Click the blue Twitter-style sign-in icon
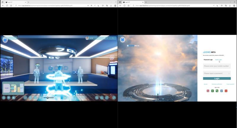The image size is (237, 128). [221, 91]
